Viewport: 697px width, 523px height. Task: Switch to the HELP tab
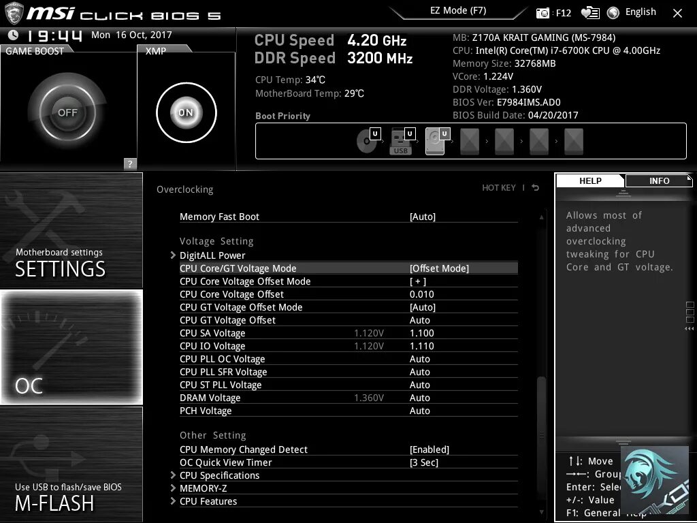[590, 181]
